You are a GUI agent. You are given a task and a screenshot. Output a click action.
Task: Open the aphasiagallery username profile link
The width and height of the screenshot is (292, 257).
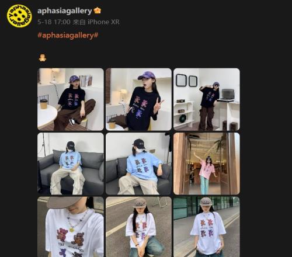point(64,11)
